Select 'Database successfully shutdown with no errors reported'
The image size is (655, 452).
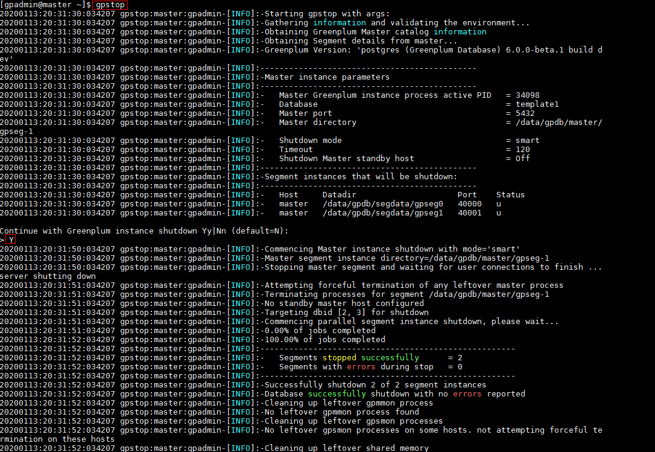[x=395, y=394]
